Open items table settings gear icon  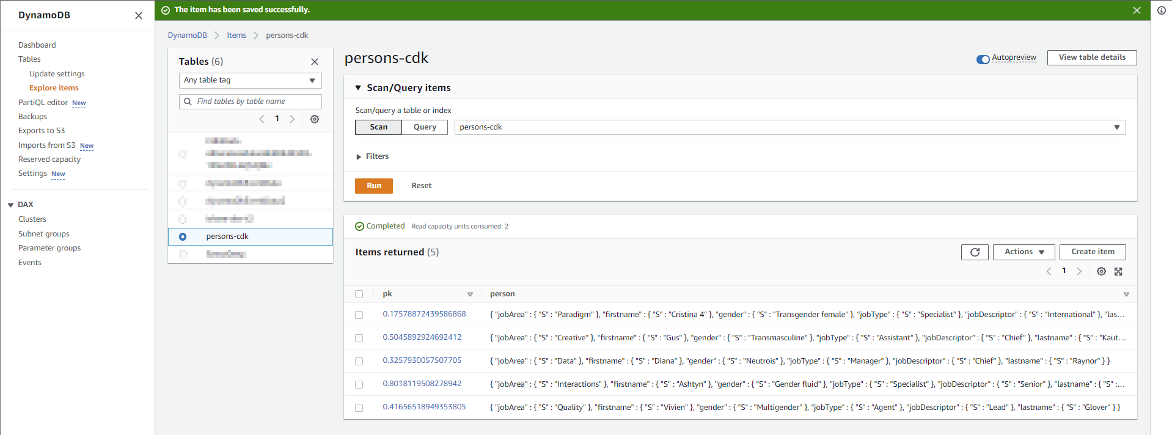pos(1101,272)
